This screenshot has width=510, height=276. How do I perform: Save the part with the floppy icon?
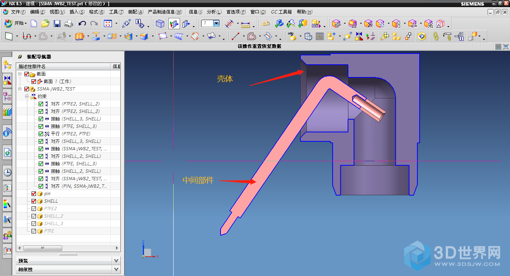(57, 24)
